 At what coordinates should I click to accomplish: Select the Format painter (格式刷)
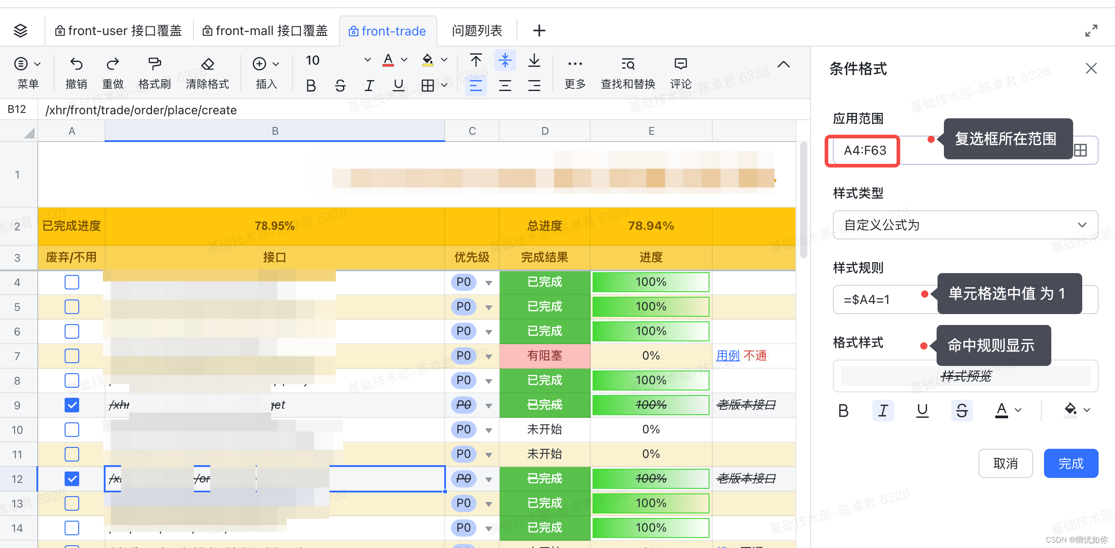tap(154, 73)
